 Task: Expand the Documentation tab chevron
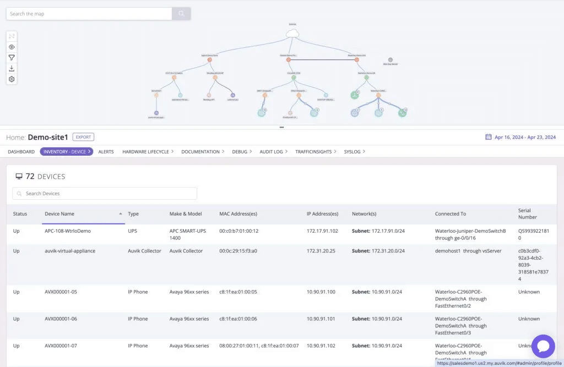223,151
